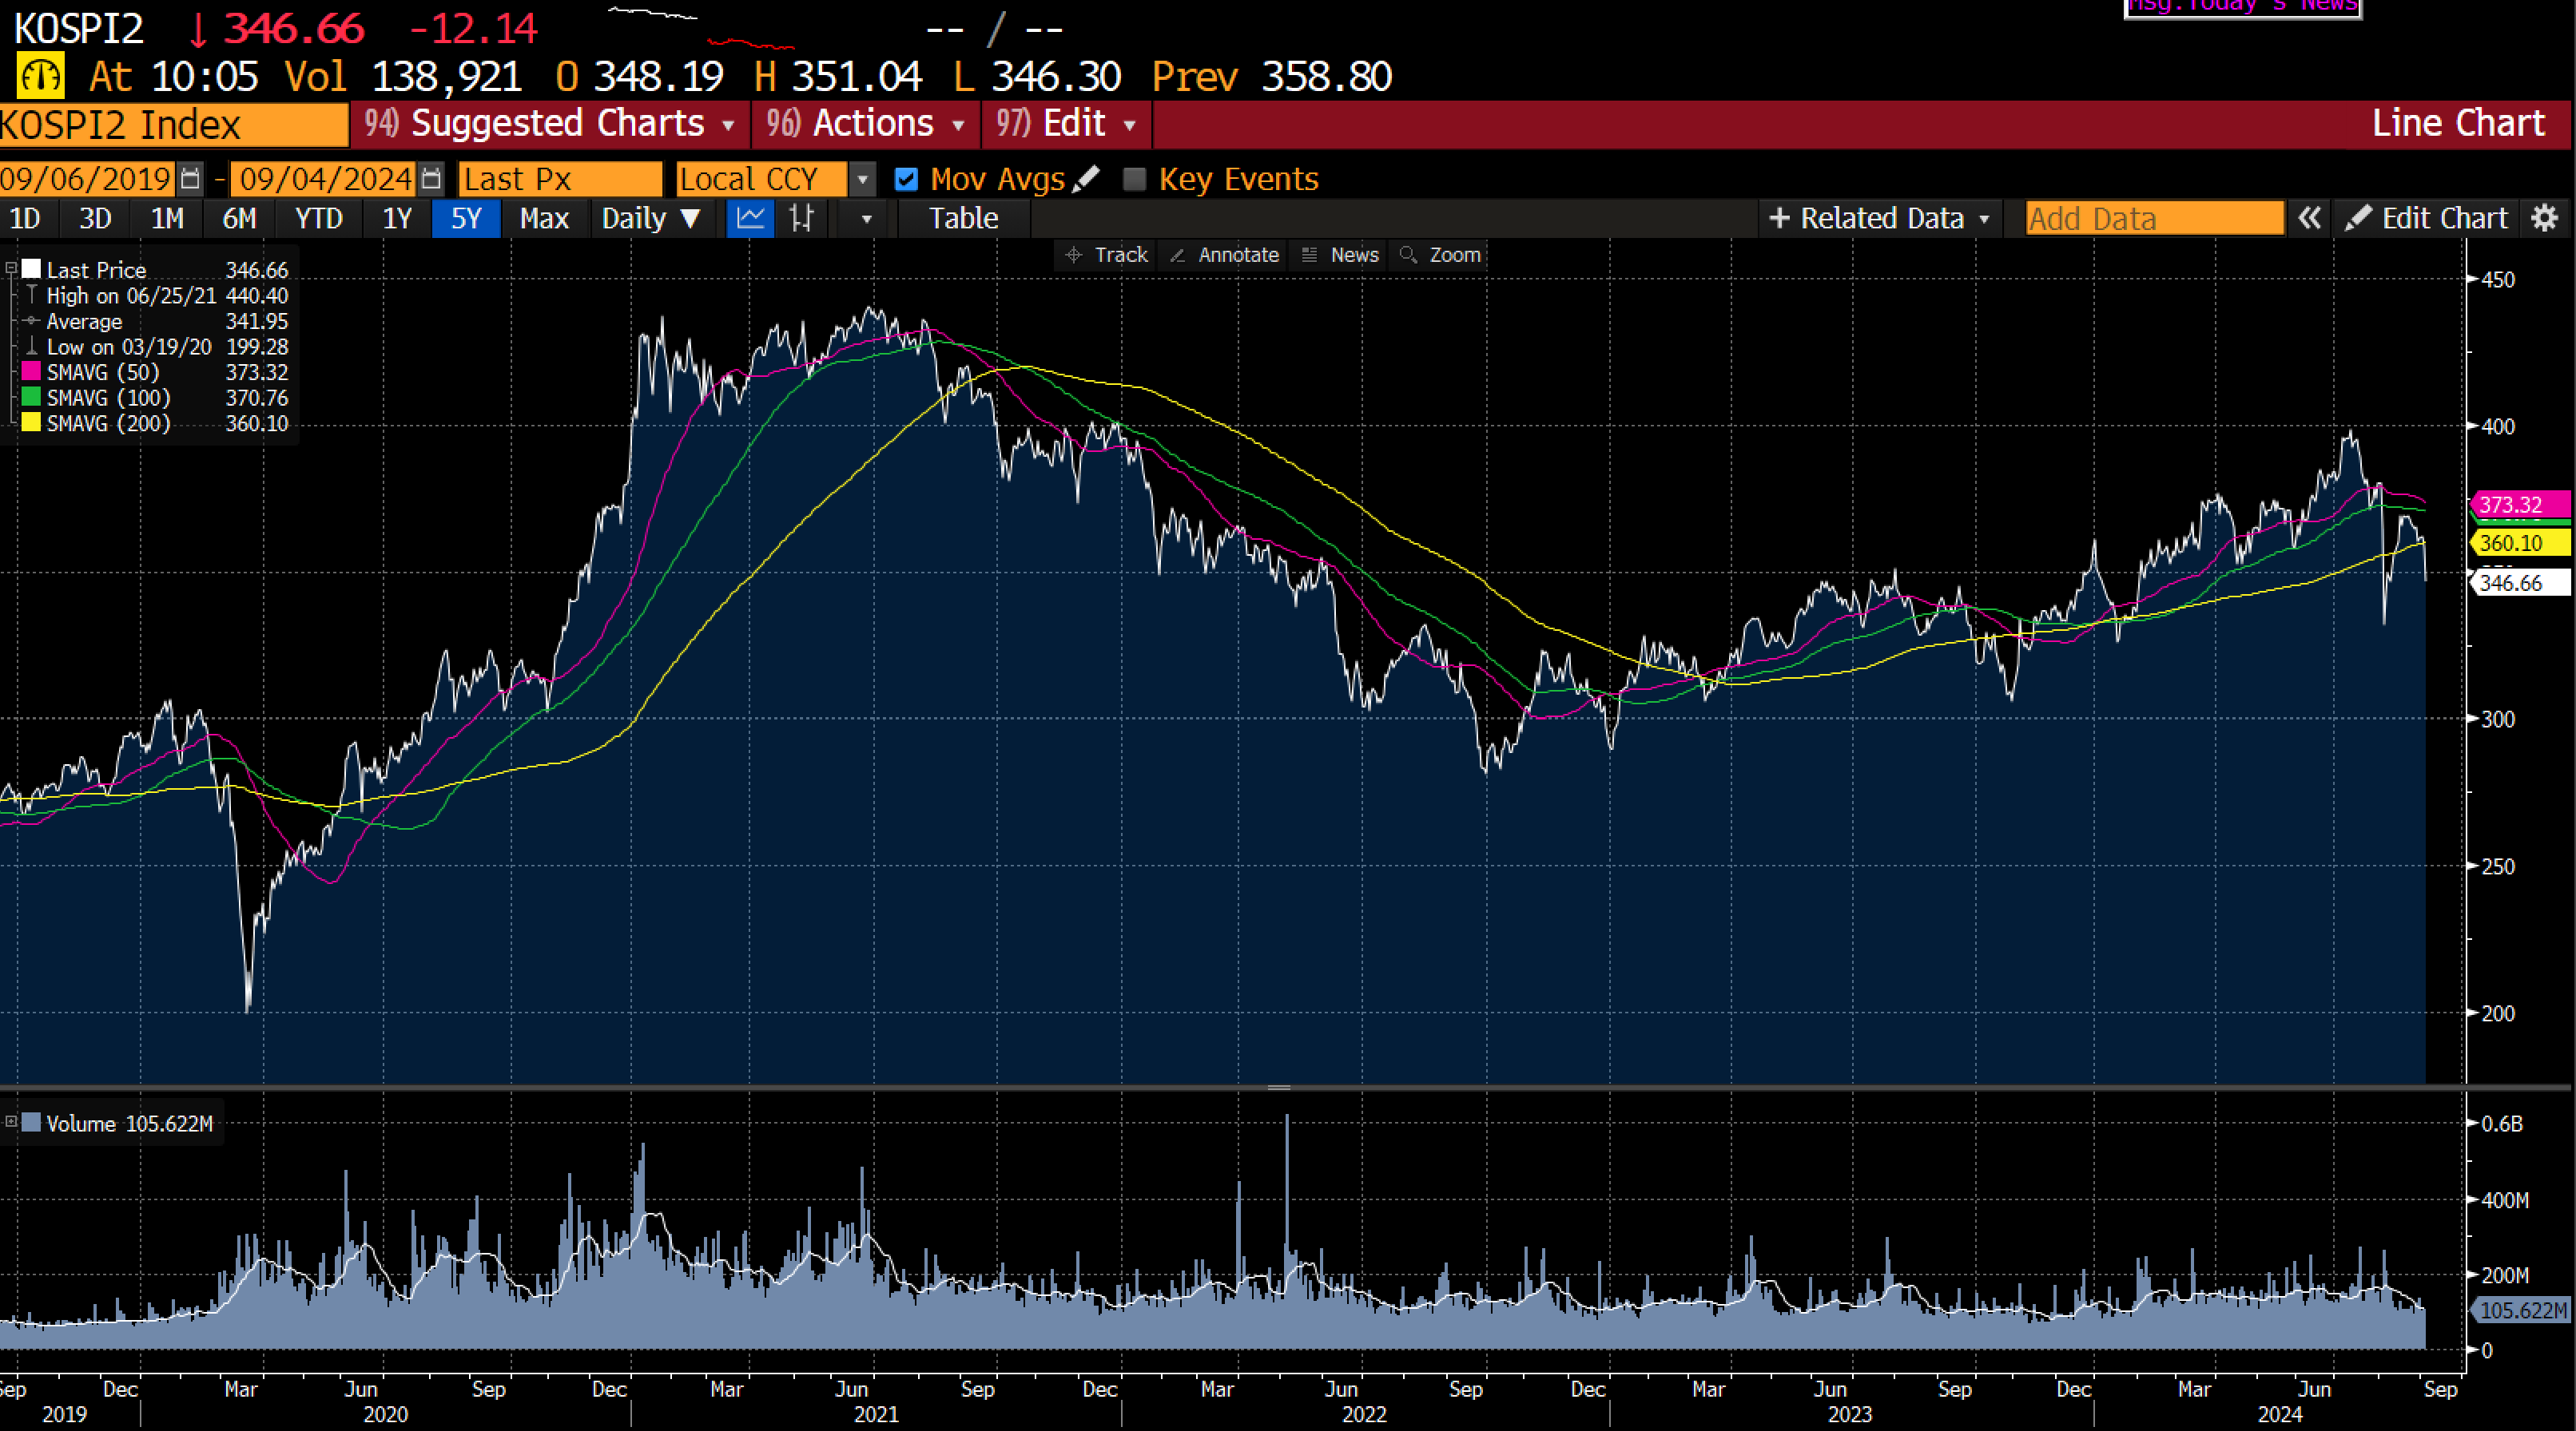Click the Edit Chart button

click(x=2427, y=218)
